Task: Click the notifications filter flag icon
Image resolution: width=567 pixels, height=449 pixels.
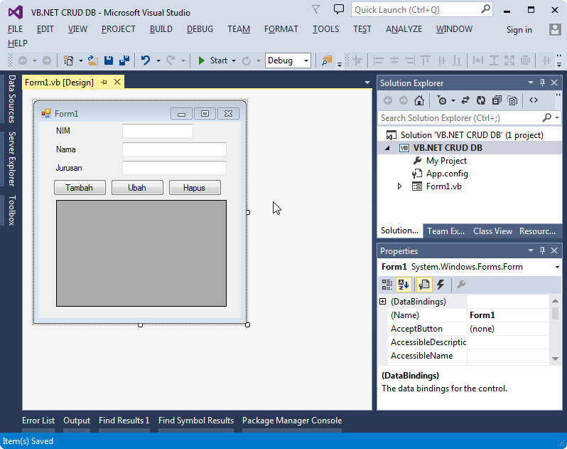Action: point(316,9)
